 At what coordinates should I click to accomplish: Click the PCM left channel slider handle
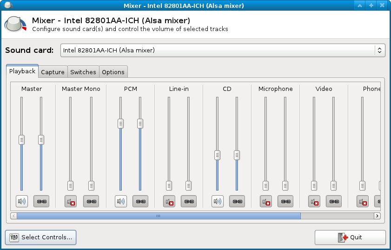coord(121,124)
